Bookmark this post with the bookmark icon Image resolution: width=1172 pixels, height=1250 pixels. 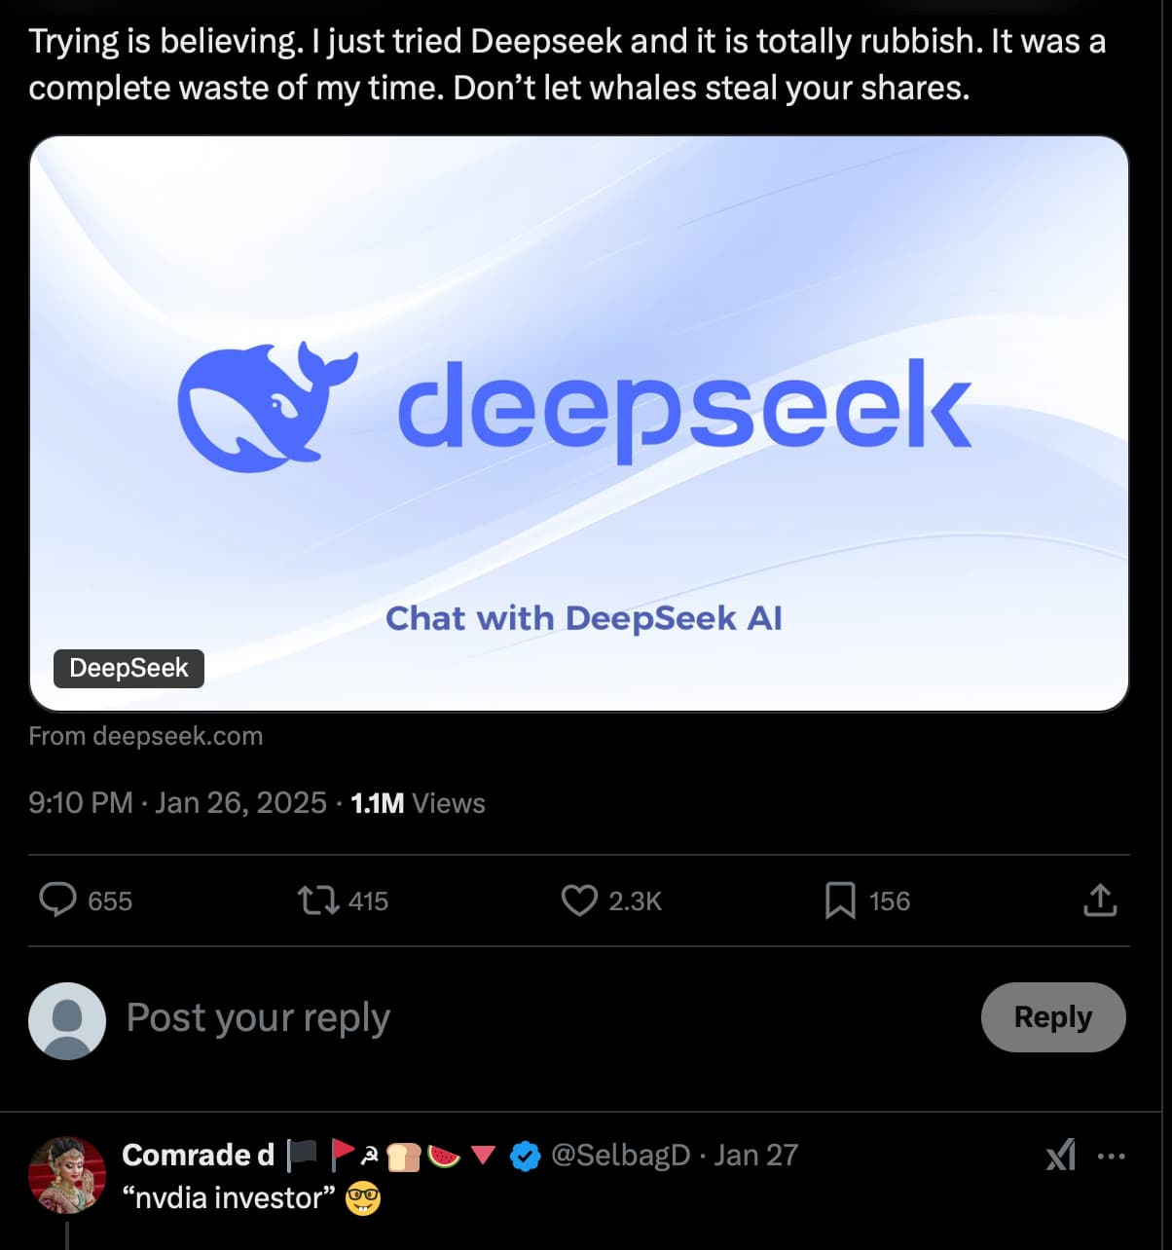(839, 901)
